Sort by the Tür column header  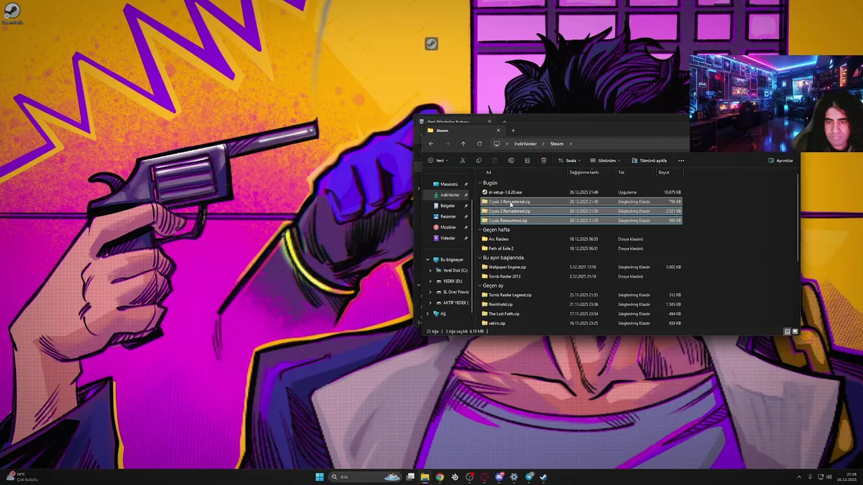click(x=622, y=172)
